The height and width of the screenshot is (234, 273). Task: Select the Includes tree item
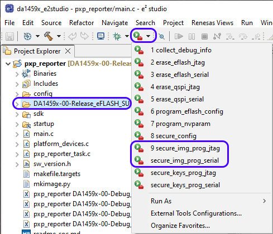coord(46,84)
